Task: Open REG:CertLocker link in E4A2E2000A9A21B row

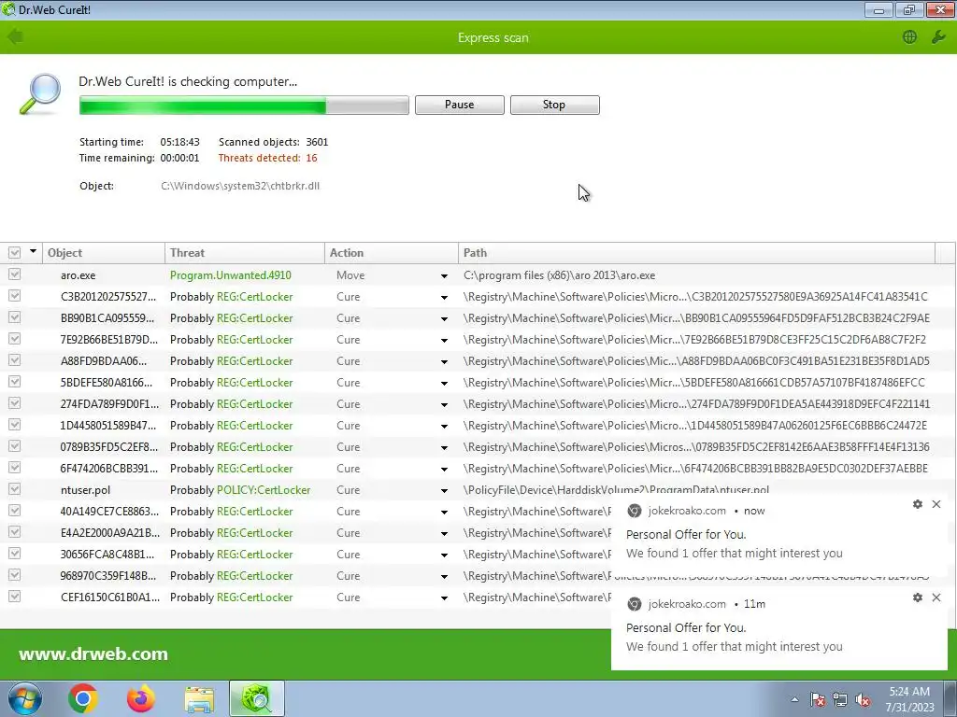Action: 254,533
